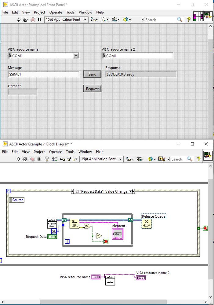
Task: Click the Front Panel Search field
Action: pyautogui.click(x=161, y=20)
